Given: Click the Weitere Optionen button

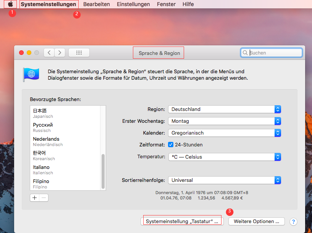Looking at the screenshot, I should [x=257, y=221].
